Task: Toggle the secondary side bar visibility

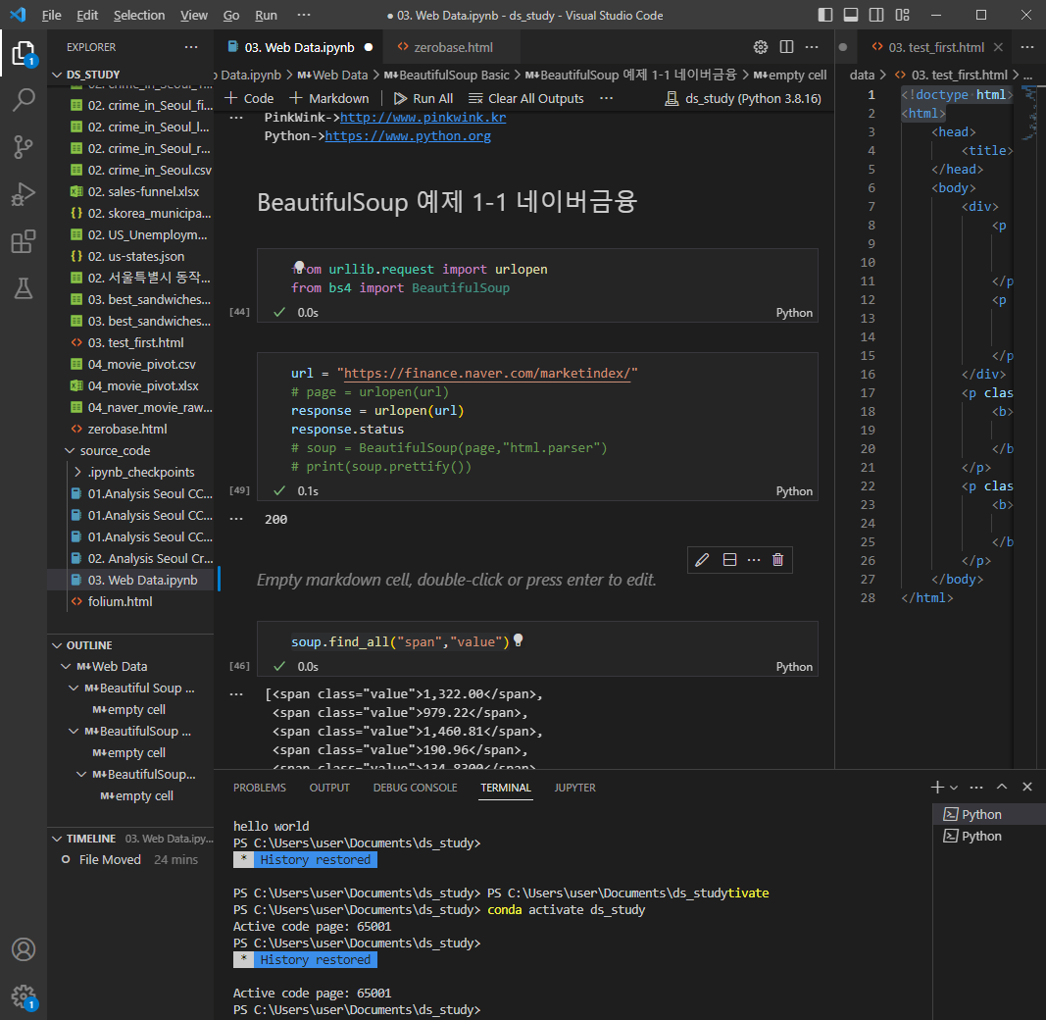Action: (x=876, y=15)
